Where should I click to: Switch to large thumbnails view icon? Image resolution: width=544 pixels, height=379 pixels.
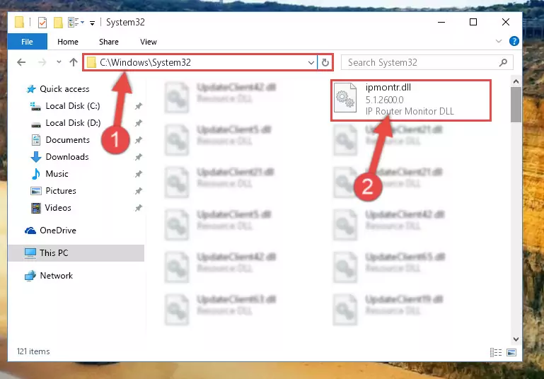click(511, 353)
